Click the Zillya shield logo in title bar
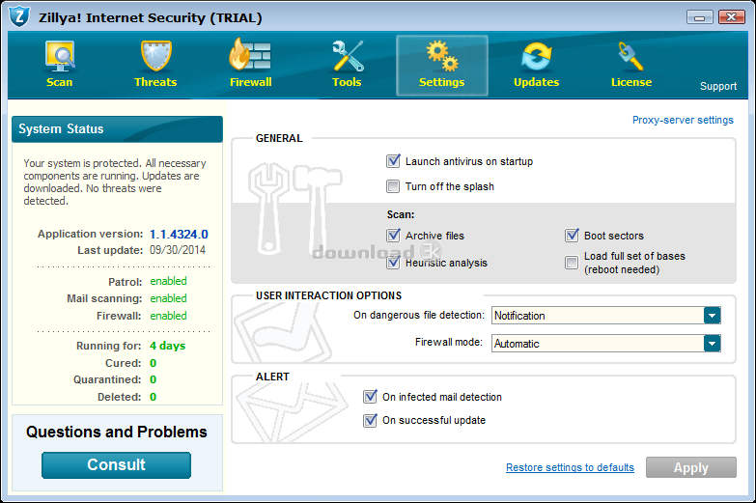Viewport: 756px width, 503px height. [x=19, y=16]
